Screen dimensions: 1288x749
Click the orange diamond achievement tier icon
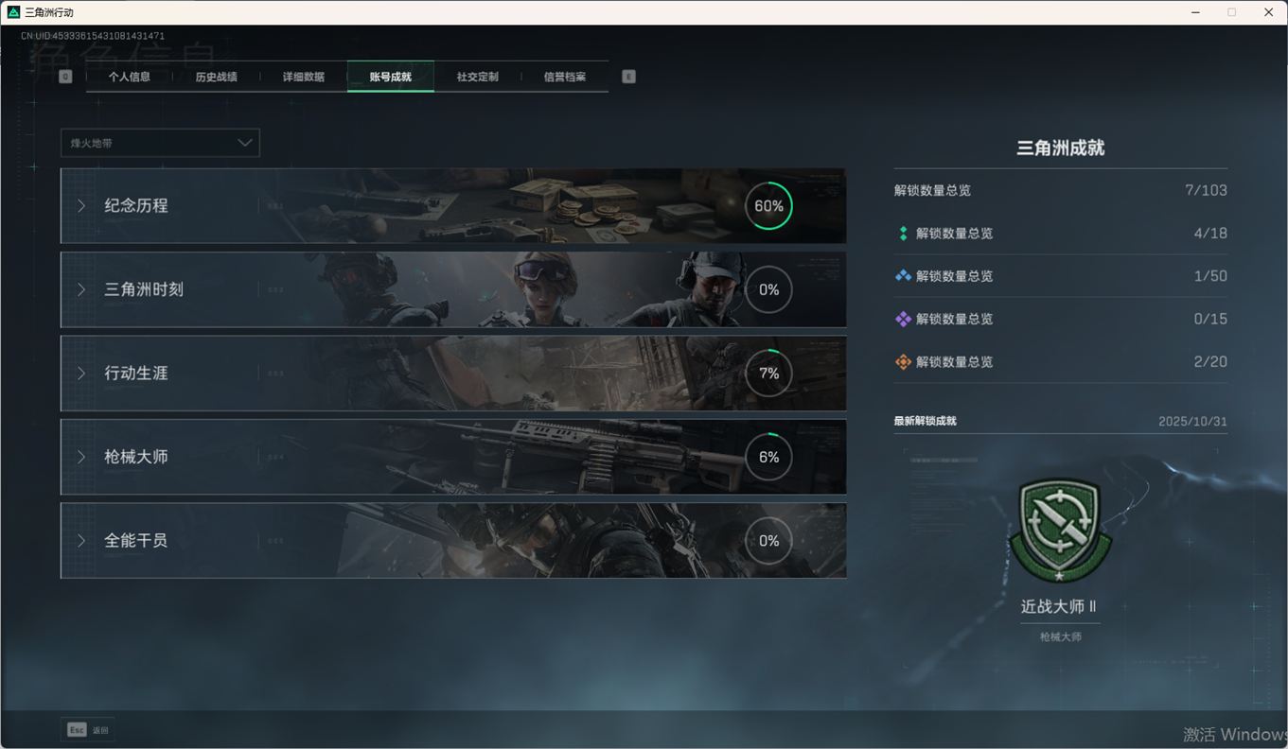[x=903, y=362]
